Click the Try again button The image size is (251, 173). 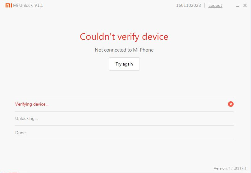(x=124, y=64)
